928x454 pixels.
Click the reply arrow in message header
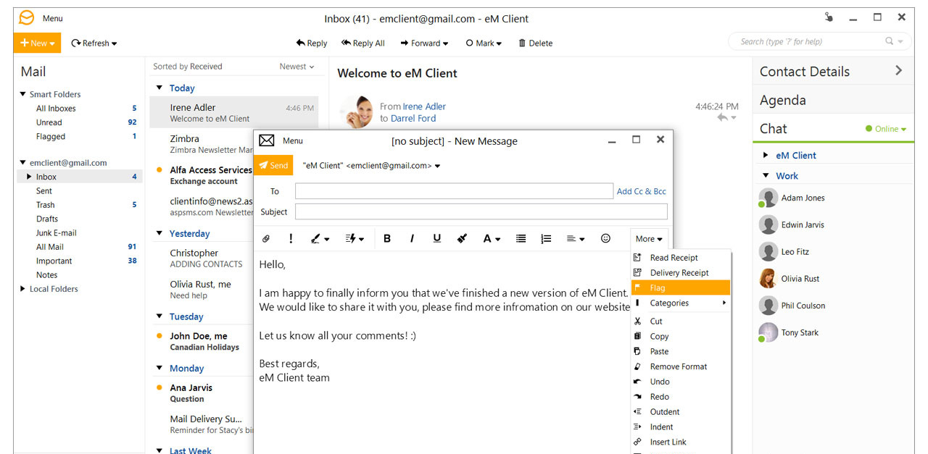[x=722, y=117]
